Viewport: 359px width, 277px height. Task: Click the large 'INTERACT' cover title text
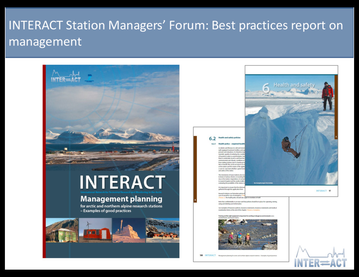point(122,182)
